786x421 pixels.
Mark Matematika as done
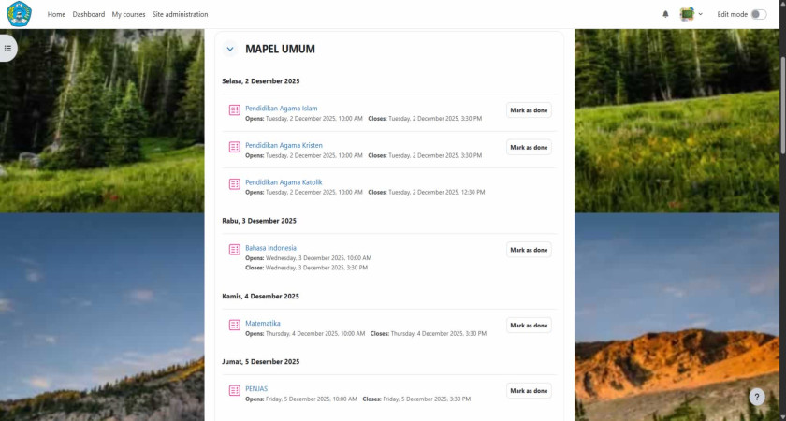pyautogui.click(x=529, y=326)
